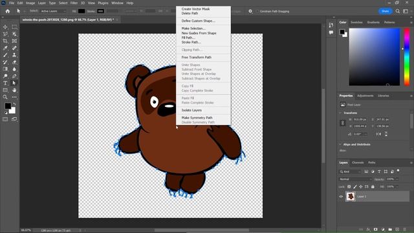Screen dimensions: 414x233
Task: Toggle Constrain Path Dragging checkbox
Action: [257, 12]
